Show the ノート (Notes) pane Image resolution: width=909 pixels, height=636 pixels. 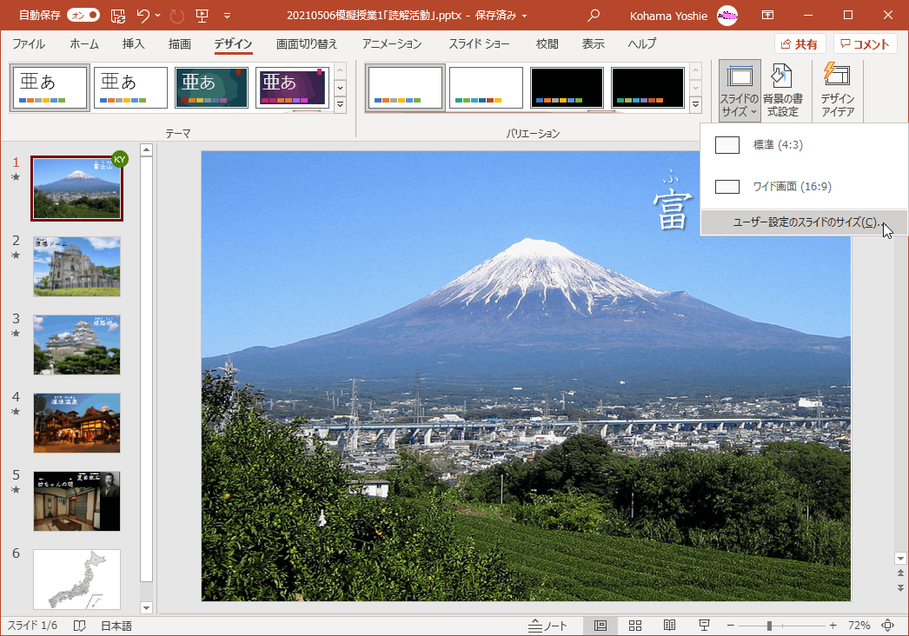pyautogui.click(x=547, y=625)
